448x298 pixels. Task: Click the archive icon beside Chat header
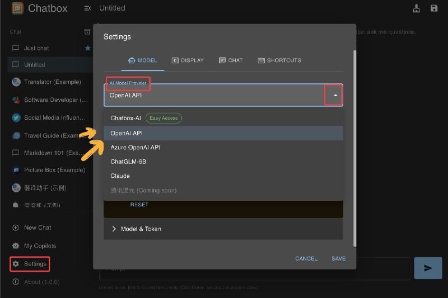pyautogui.click(x=87, y=32)
